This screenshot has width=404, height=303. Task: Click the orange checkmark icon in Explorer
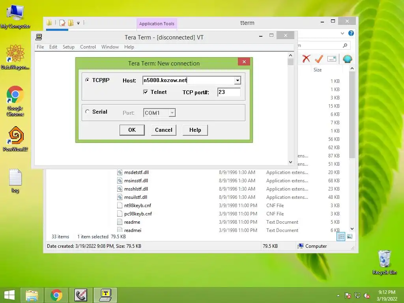[319, 59]
